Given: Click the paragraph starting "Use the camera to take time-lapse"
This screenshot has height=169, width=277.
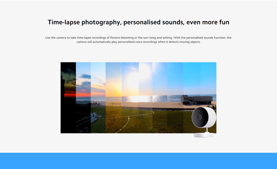Looking at the screenshot, I should 138,40.
